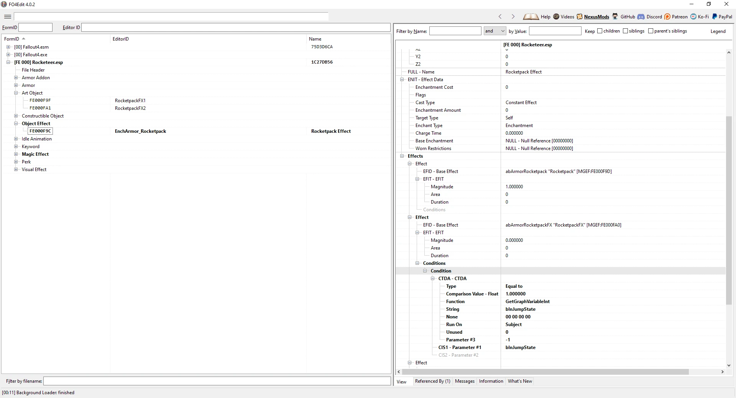Click the Function GetGraphVariableInt value
Image resolution: width=736 pixels, height=398 pixels.
click(x=527, y=302)
